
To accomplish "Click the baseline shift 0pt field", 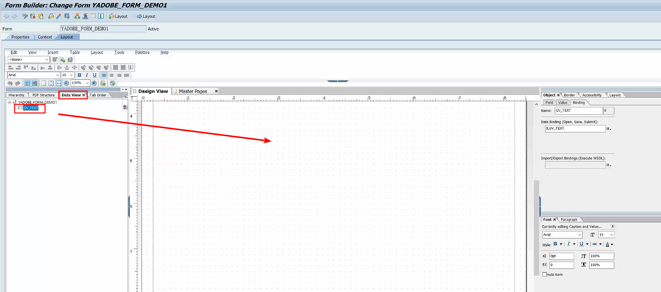I will pyautogui.click(x=562, y=256).
